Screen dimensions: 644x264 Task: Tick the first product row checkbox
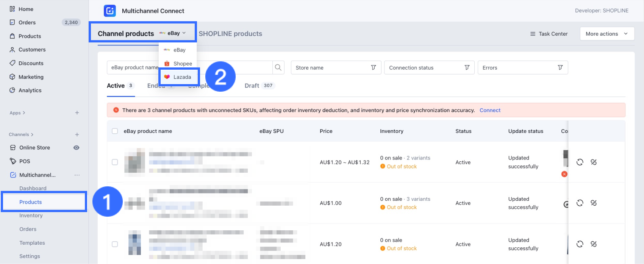[115, 162]
